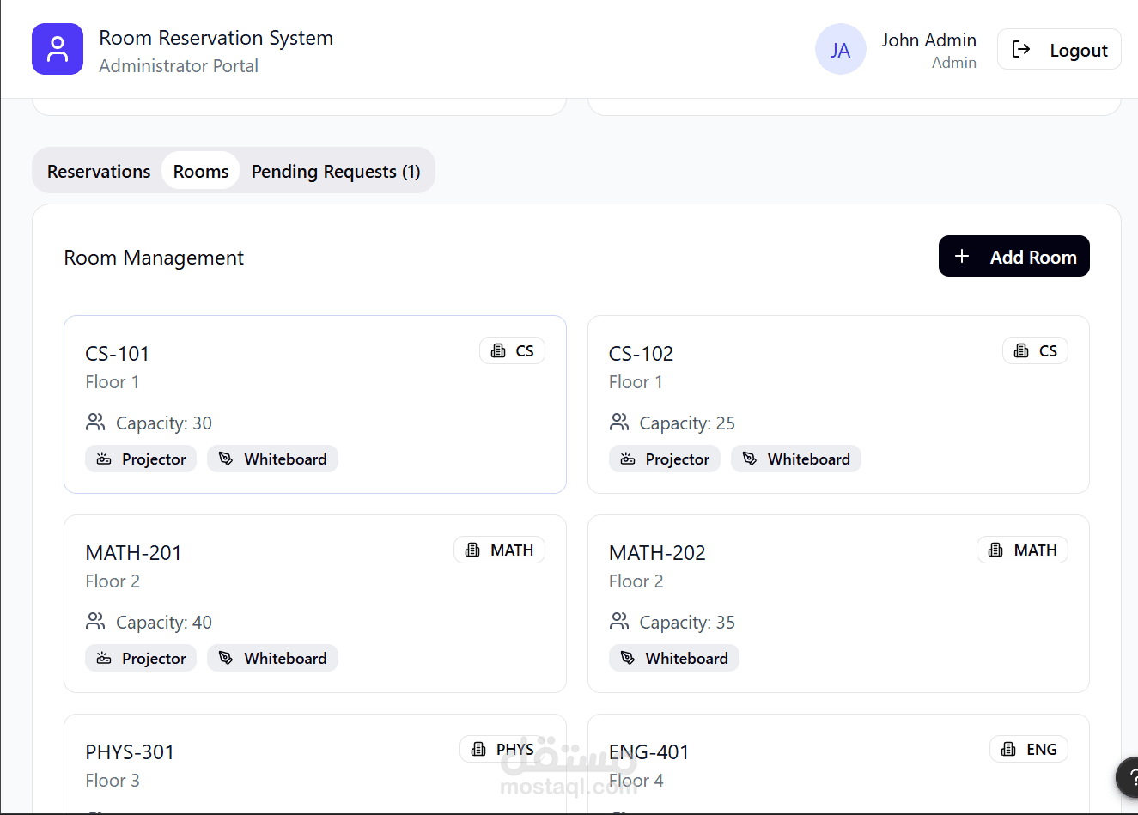Click the logout arrow icon

click(x=1021, y=49)
